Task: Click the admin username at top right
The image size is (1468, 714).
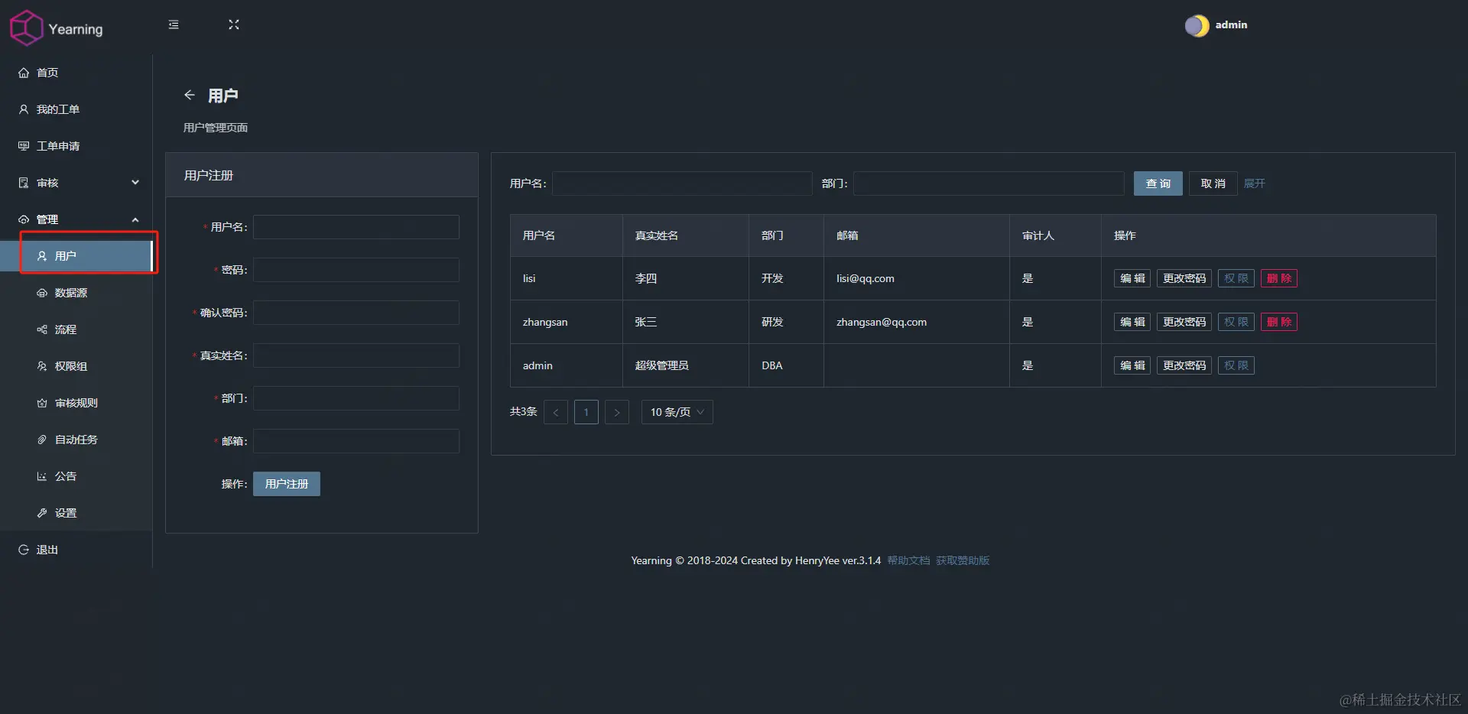Action: 1231,24
